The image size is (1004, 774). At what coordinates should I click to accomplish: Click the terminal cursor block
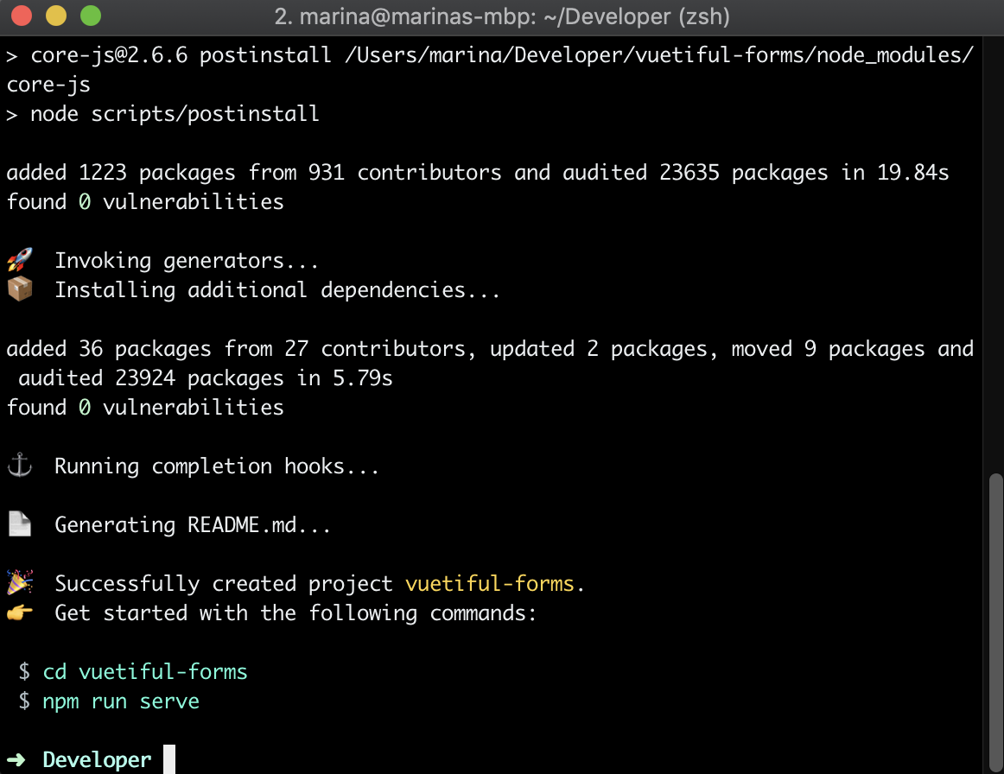169,759
